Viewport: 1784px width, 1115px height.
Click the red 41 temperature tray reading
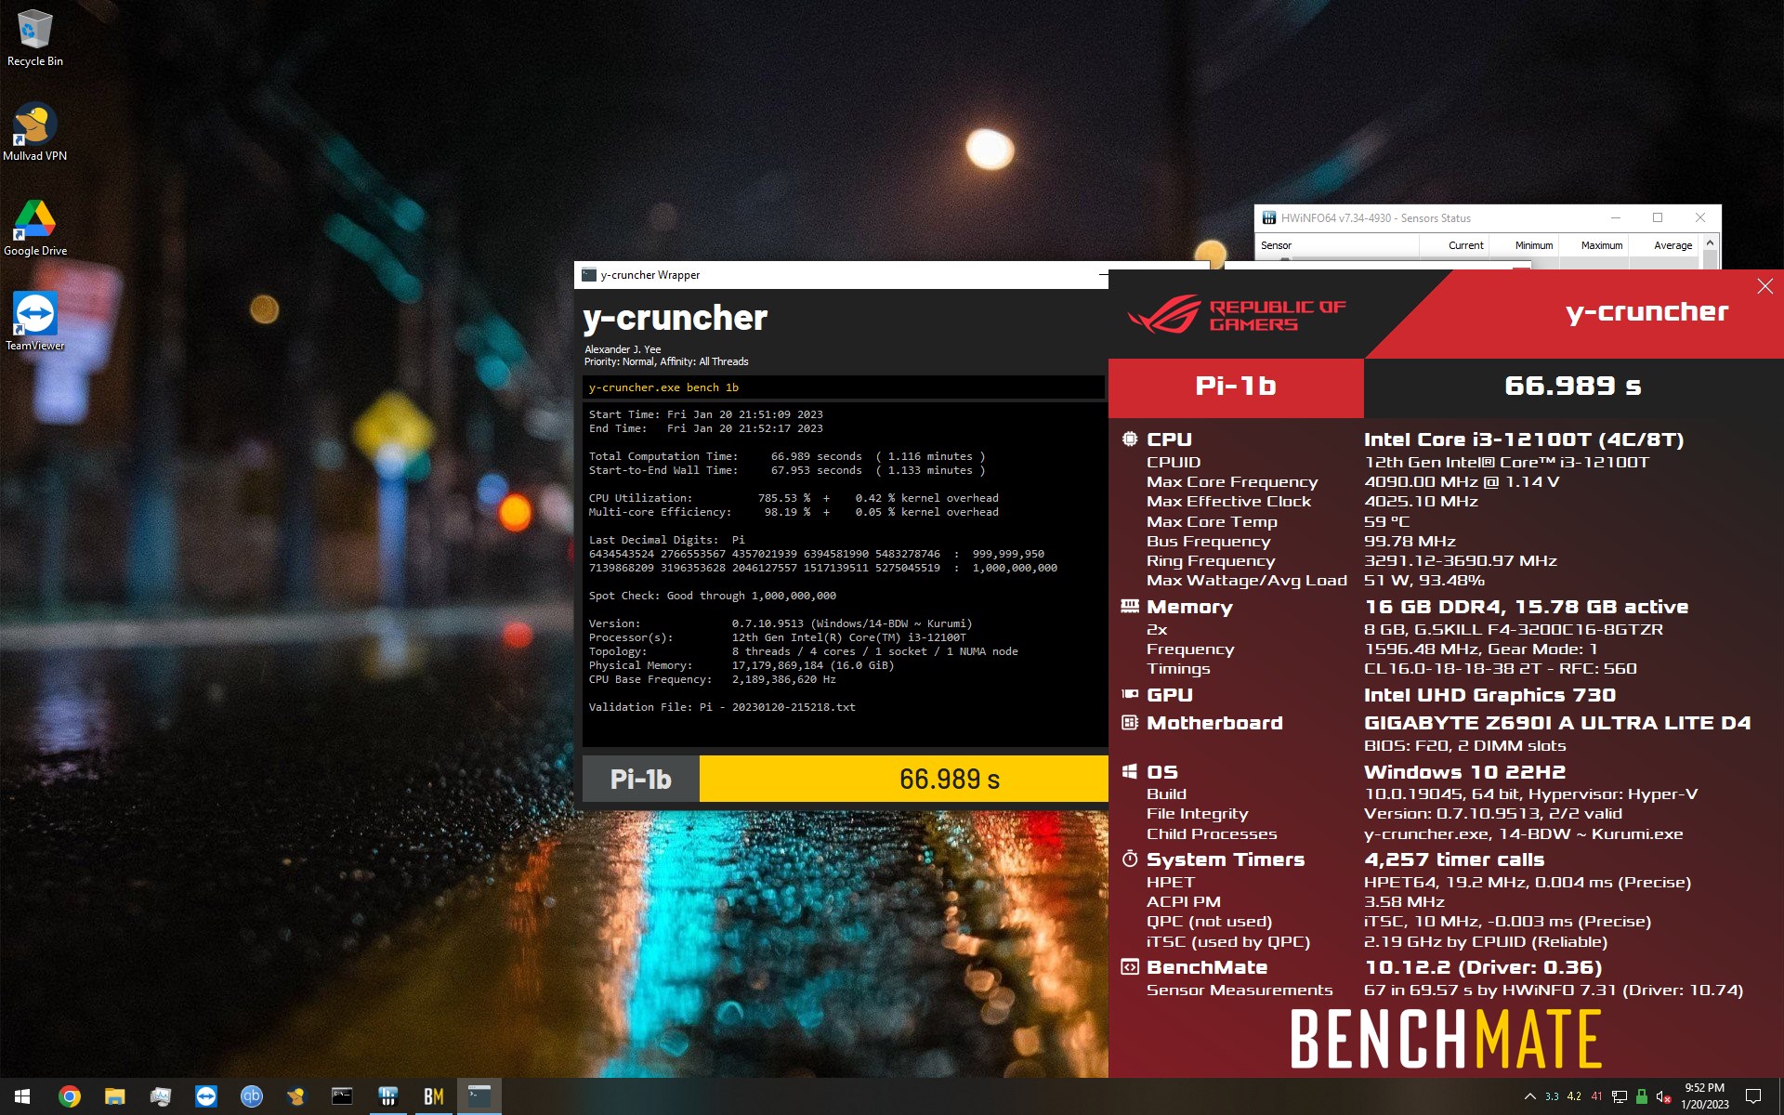(1596, 1096)
